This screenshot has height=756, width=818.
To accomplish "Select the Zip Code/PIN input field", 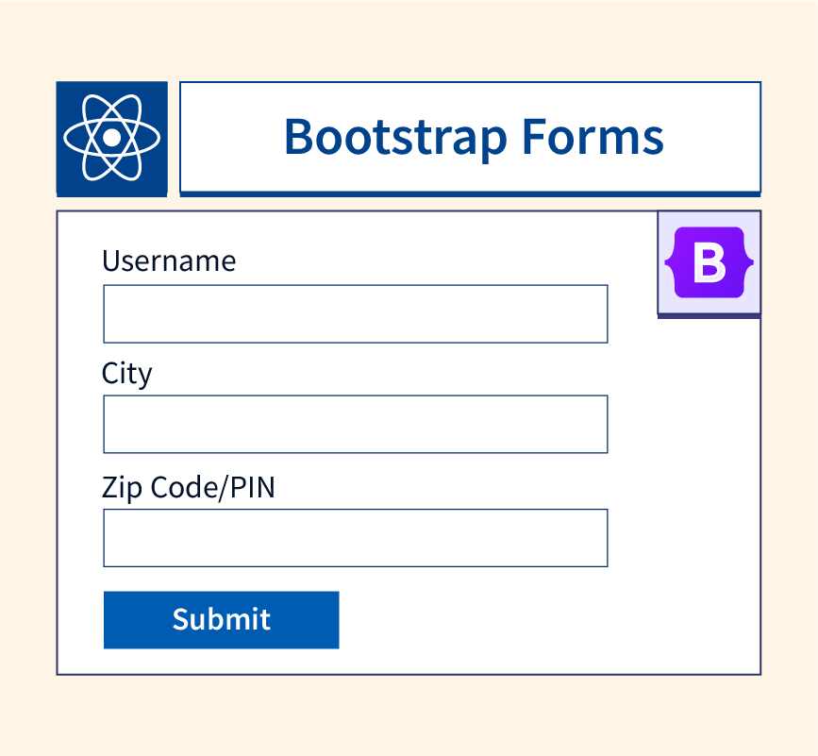I will (x=355, y=538).
